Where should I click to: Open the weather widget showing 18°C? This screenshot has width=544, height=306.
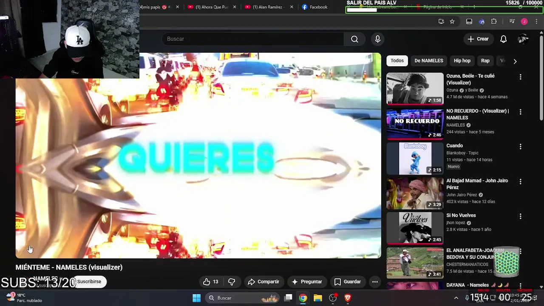[x=25, y=297]
